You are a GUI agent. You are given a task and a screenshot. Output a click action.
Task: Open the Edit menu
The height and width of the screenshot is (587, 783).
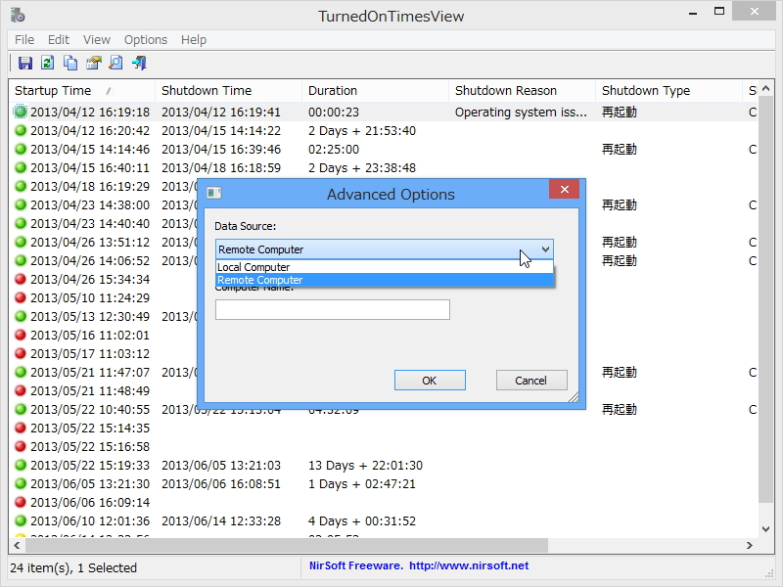click(x=59, y=39)
